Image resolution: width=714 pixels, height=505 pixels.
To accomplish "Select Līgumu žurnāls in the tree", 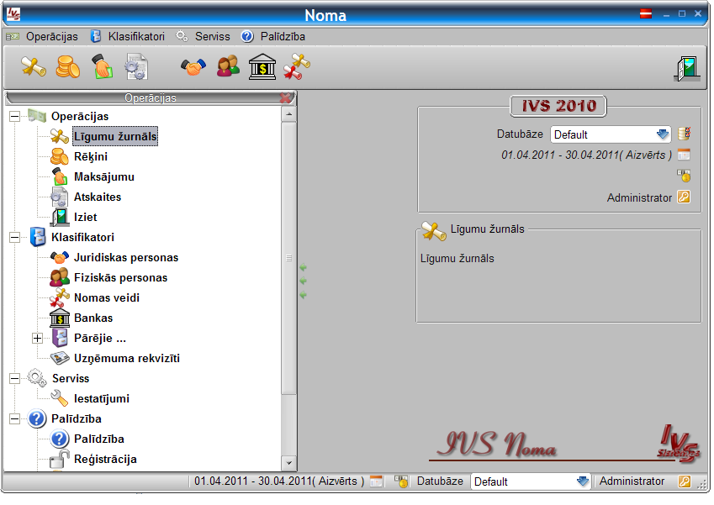I will tap(115, 136).
